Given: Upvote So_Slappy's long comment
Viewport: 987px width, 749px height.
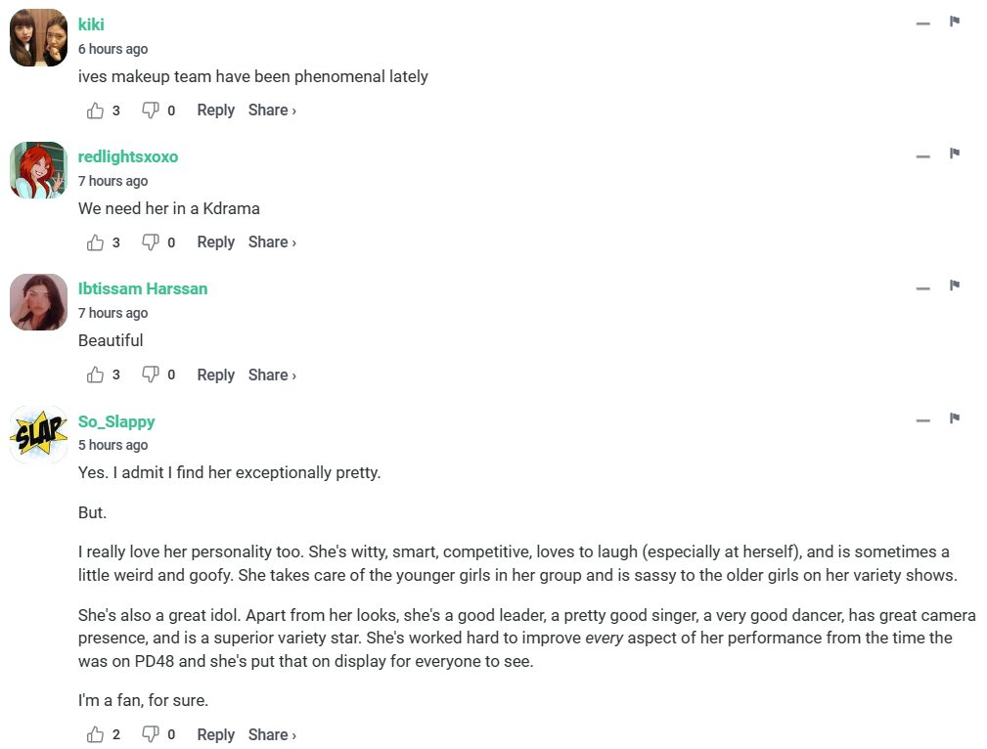Looking at the screenshot, I should tap(95, 734).
